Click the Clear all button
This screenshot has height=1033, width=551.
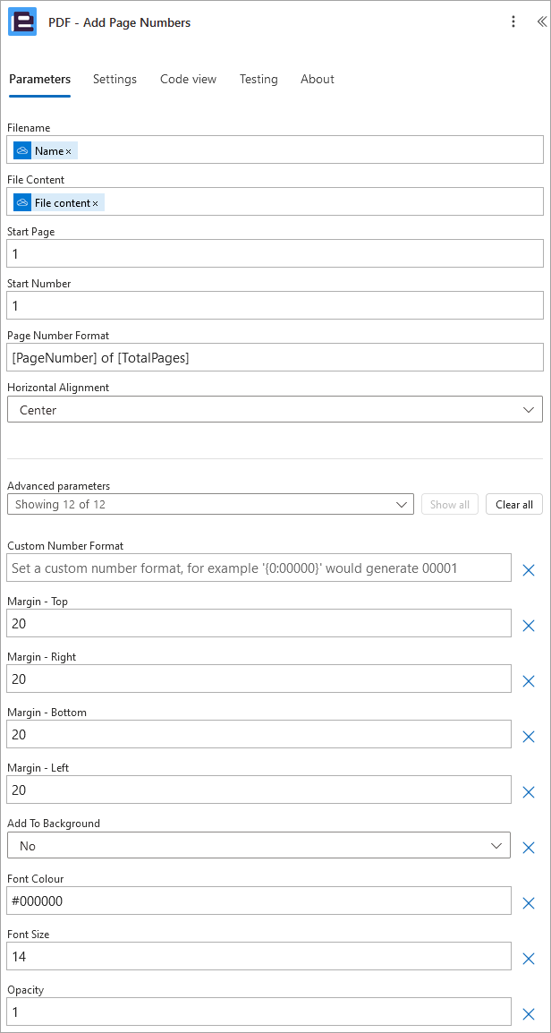514,505
